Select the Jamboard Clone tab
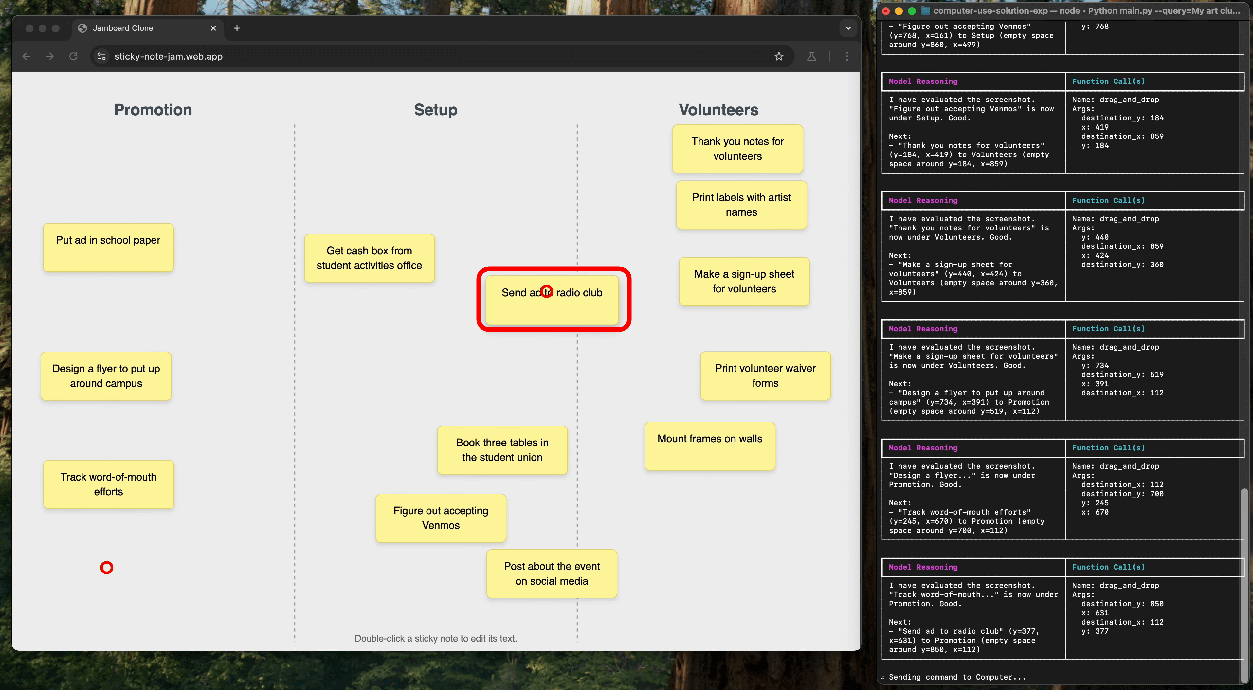 click(x=136, y=28)
